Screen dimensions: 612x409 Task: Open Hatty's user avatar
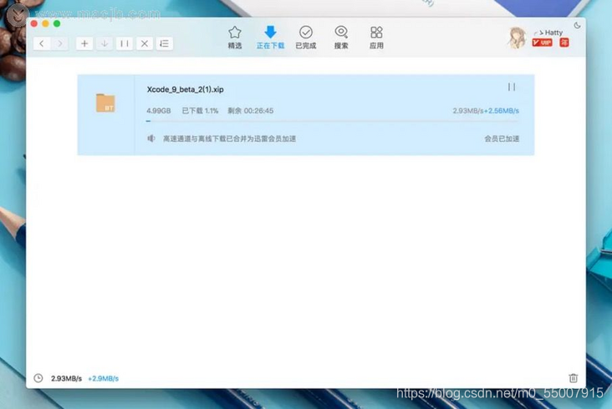pyautogui.click(x=518, y=38)
